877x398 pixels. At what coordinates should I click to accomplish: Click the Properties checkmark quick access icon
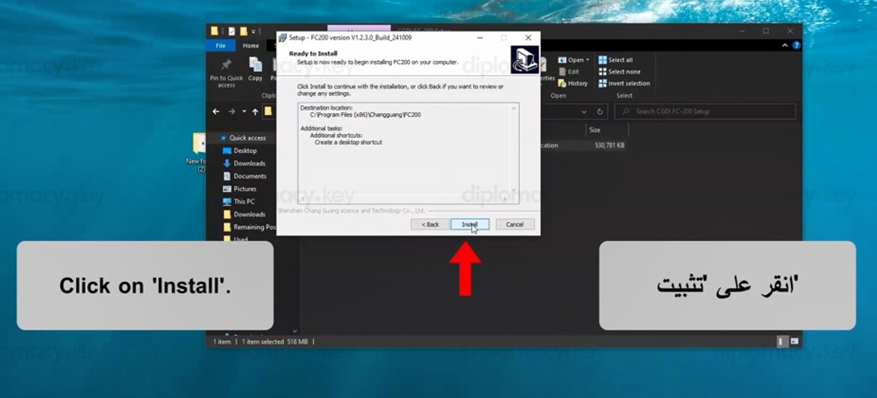(x=231, y=31)
